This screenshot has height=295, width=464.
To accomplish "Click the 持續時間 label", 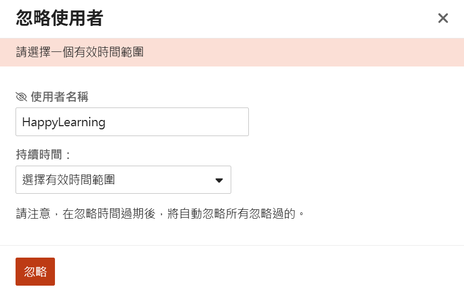I will click(x=43, y=154).
